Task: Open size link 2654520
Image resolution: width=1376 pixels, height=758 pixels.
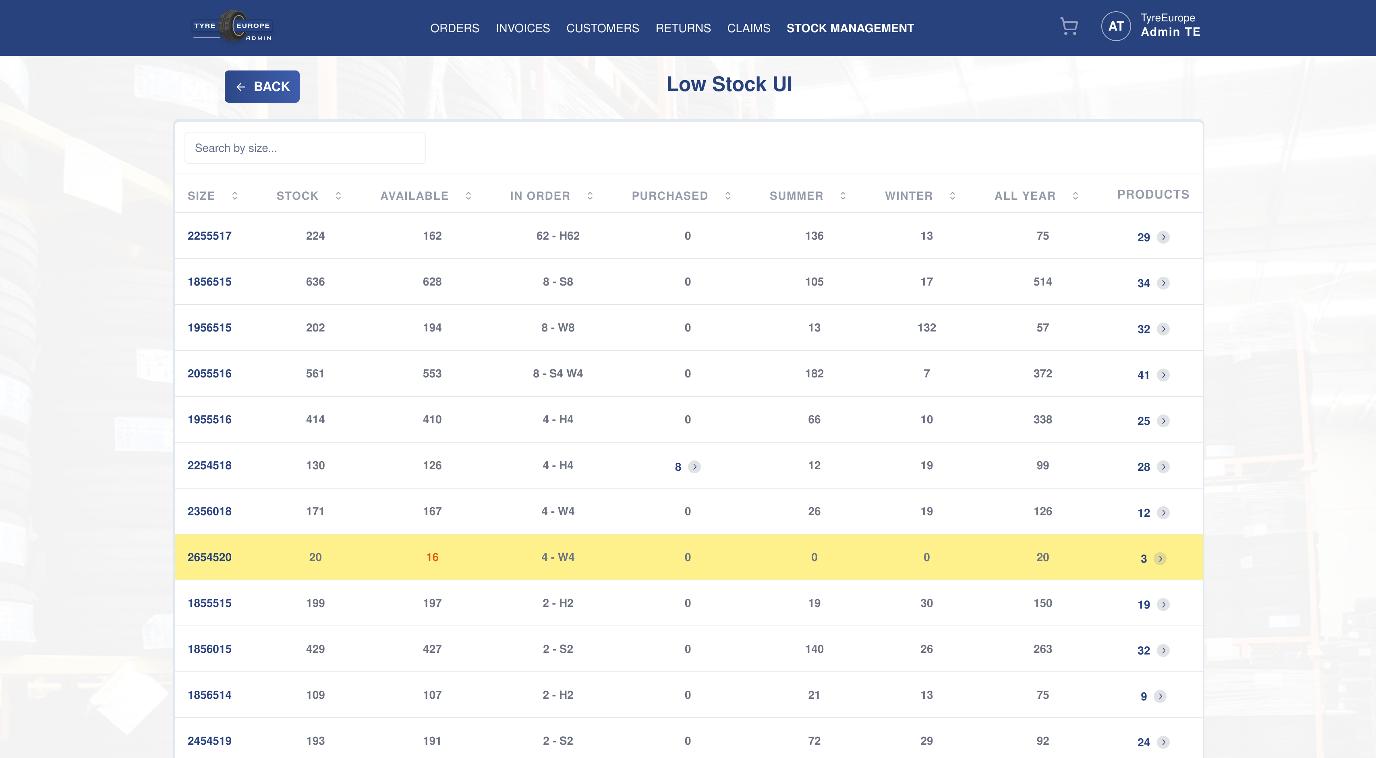Action: (x=209, y=558)
